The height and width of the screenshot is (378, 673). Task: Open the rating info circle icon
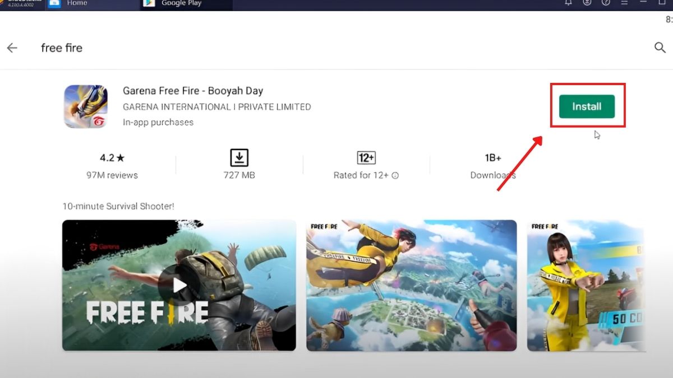[395, 175]
